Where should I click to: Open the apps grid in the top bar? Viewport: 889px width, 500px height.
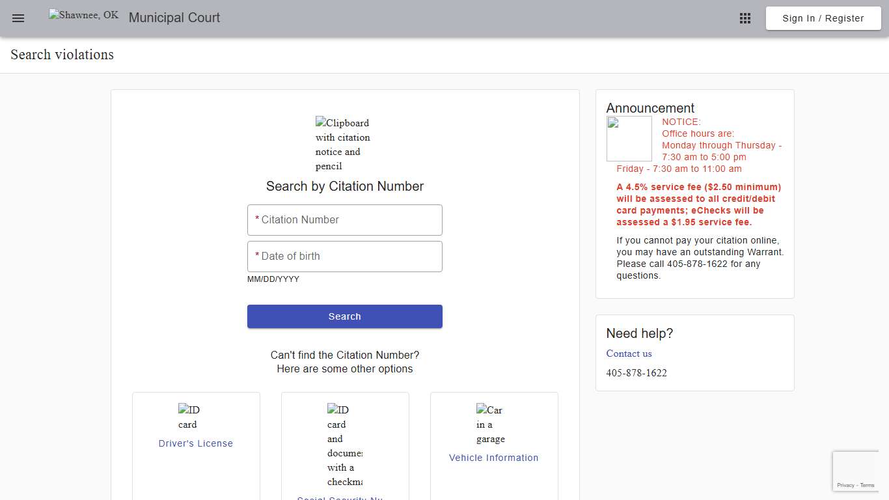coord(745,18)
